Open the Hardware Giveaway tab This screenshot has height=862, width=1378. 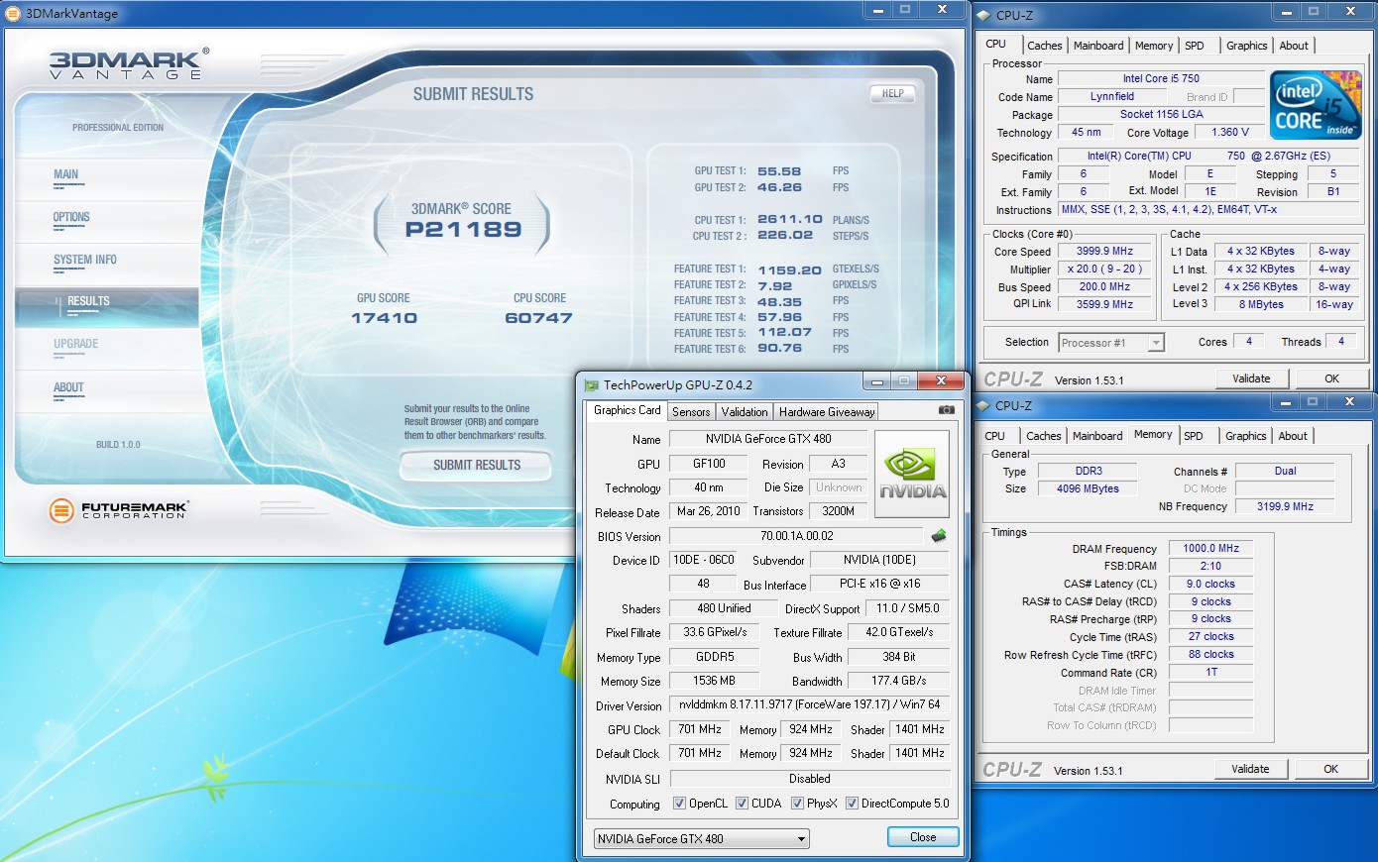tap(827, 412)
